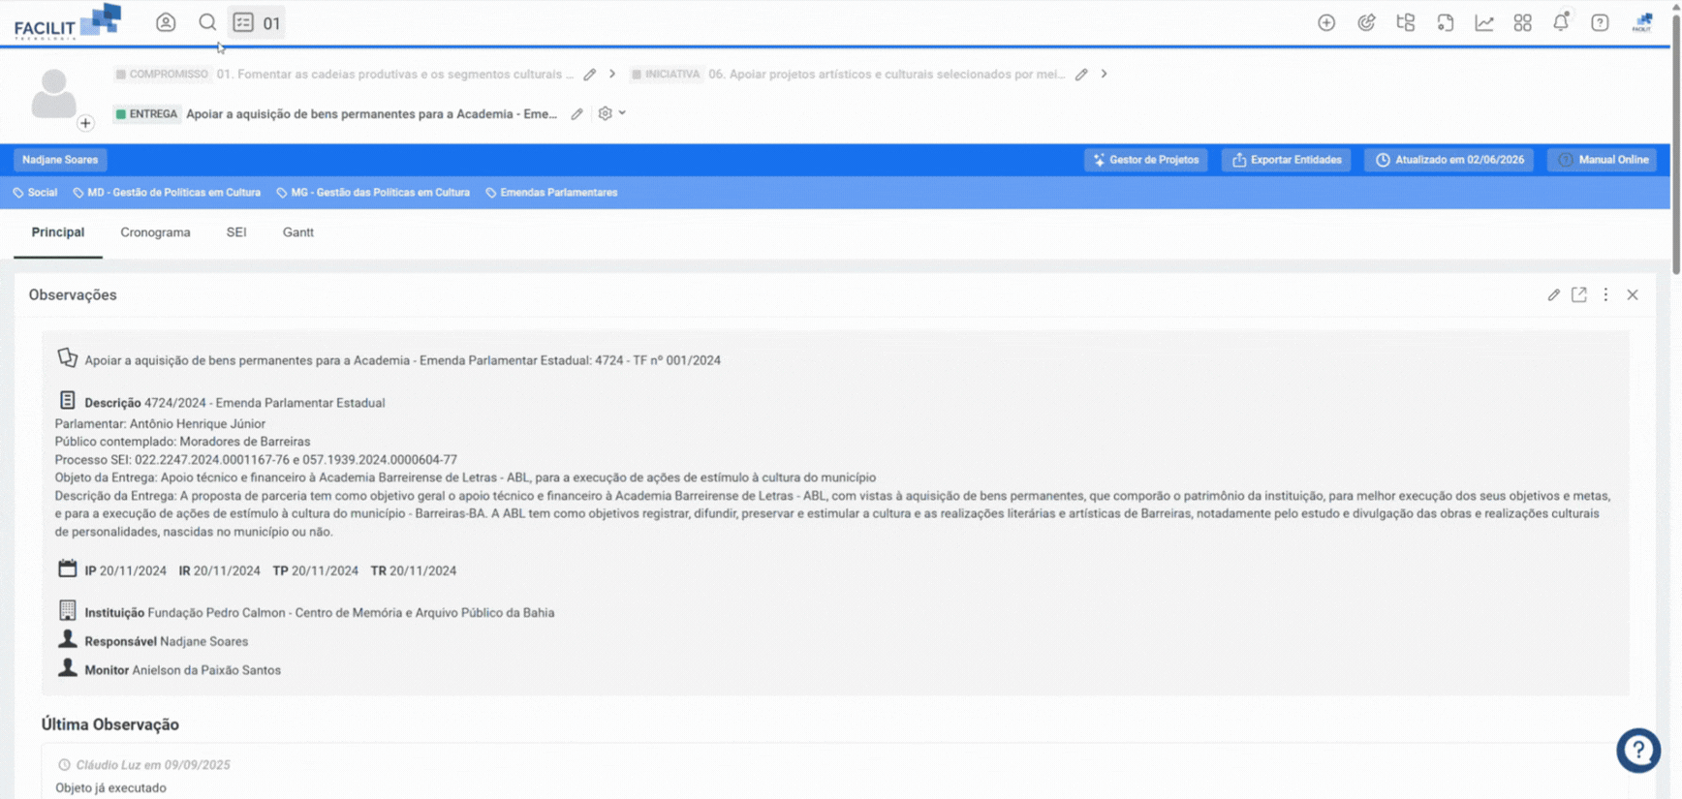The image size is (1682, 799).
Task: Click the Compromisso breadcrumb label
Action: coord(161,75)
